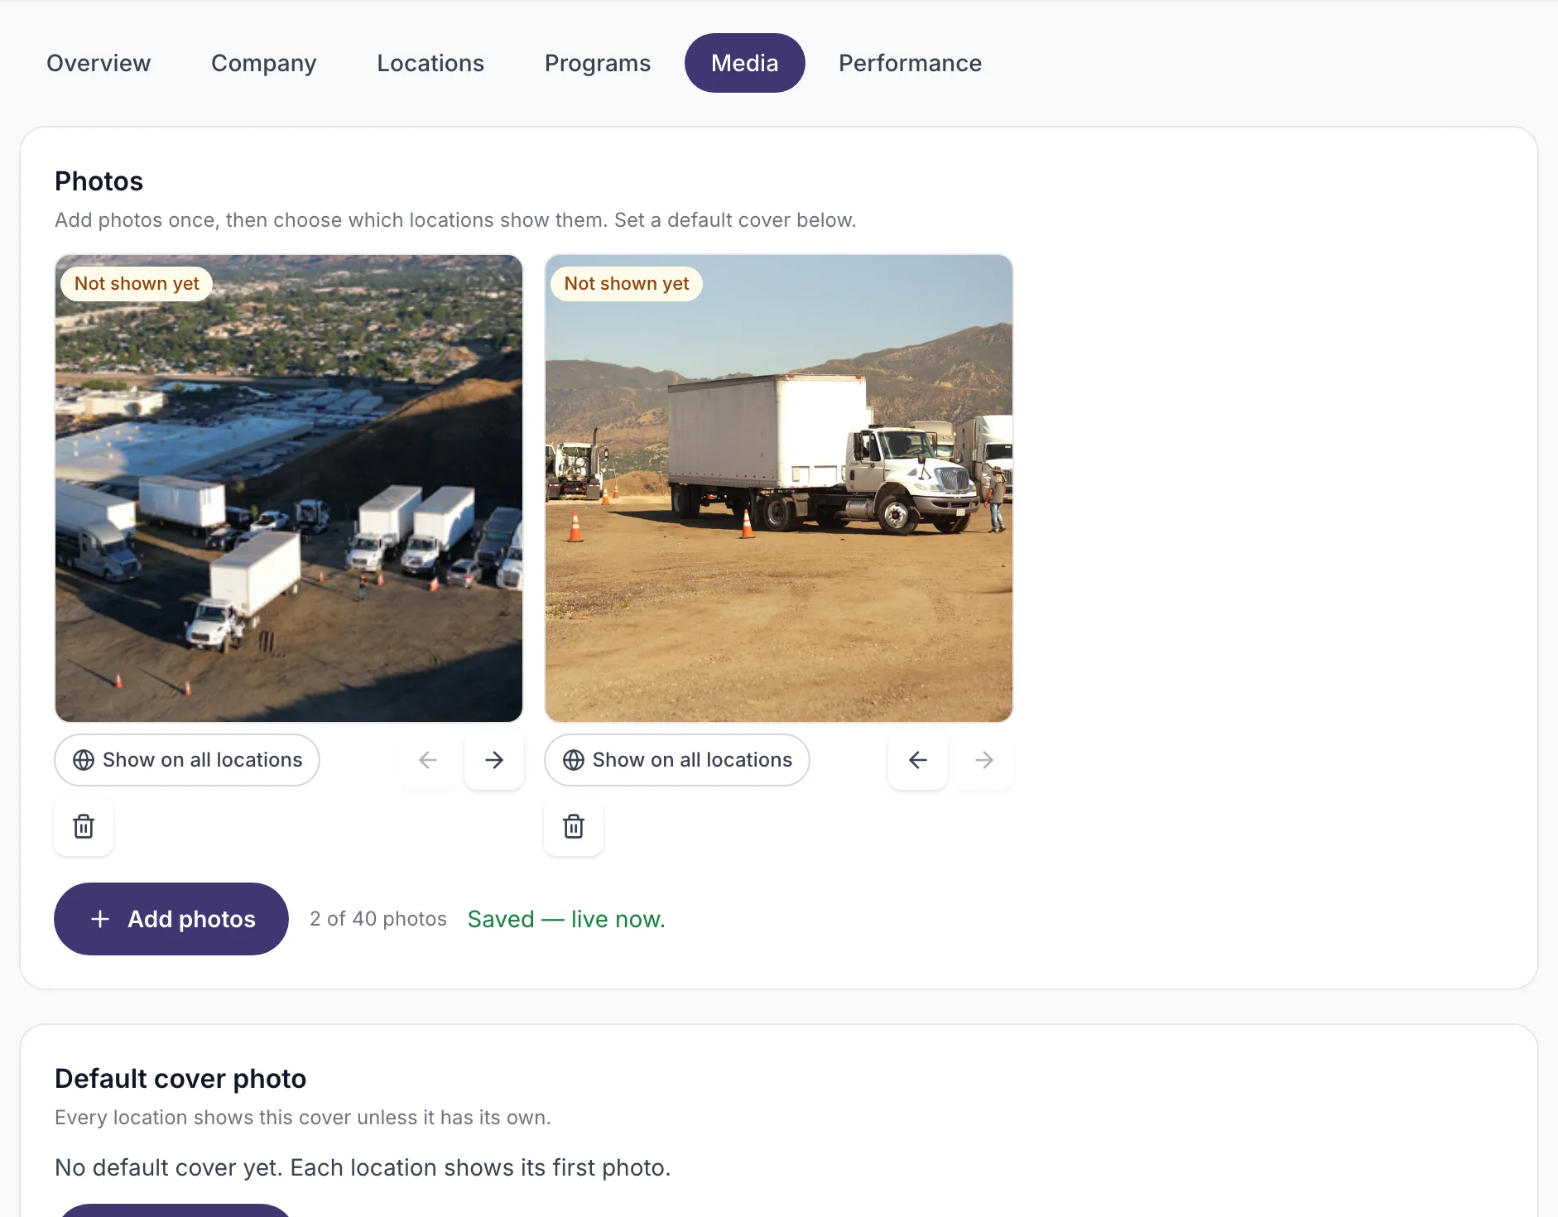The height and width of the screenshot is (1217, 1558).
Task: Open the aerial truck lot photo thumbnail
Action: [289, 488]
